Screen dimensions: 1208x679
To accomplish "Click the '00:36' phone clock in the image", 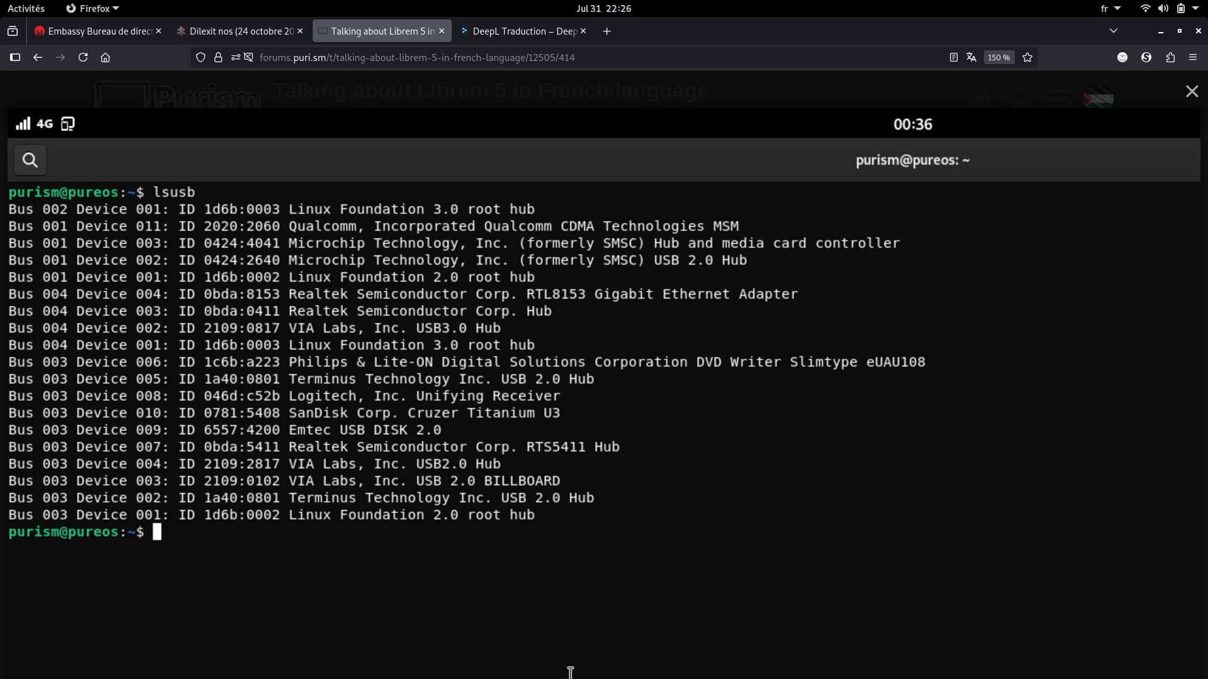I will (x=913, y=124).
